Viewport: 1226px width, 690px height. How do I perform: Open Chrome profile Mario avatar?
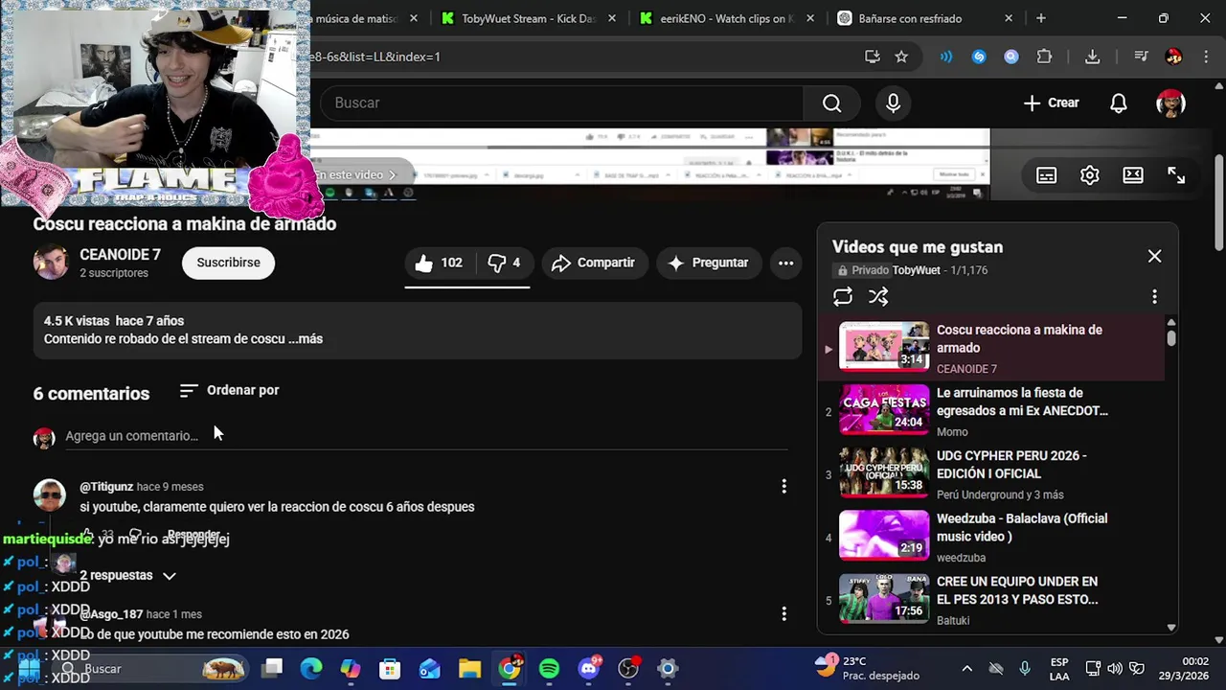tap(1173, 57)
